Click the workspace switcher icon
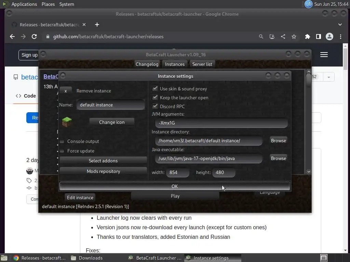Screen dimensions: 350x262 [324, 258]
